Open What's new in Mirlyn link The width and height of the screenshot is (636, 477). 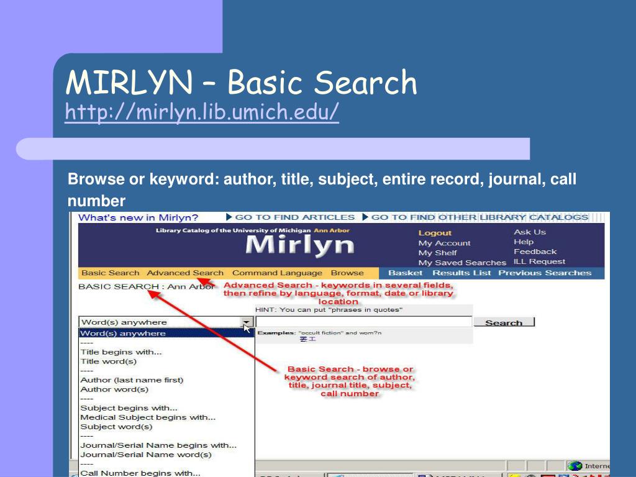click(139, 217)
